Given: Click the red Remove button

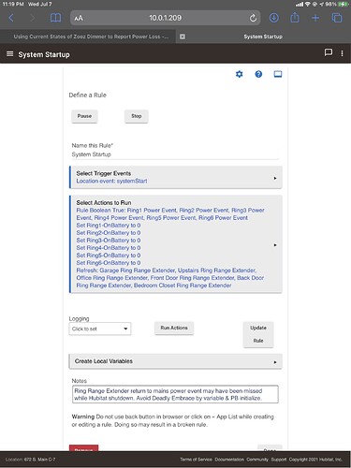Looking at the screenshot, I should (x=83, y=448).
